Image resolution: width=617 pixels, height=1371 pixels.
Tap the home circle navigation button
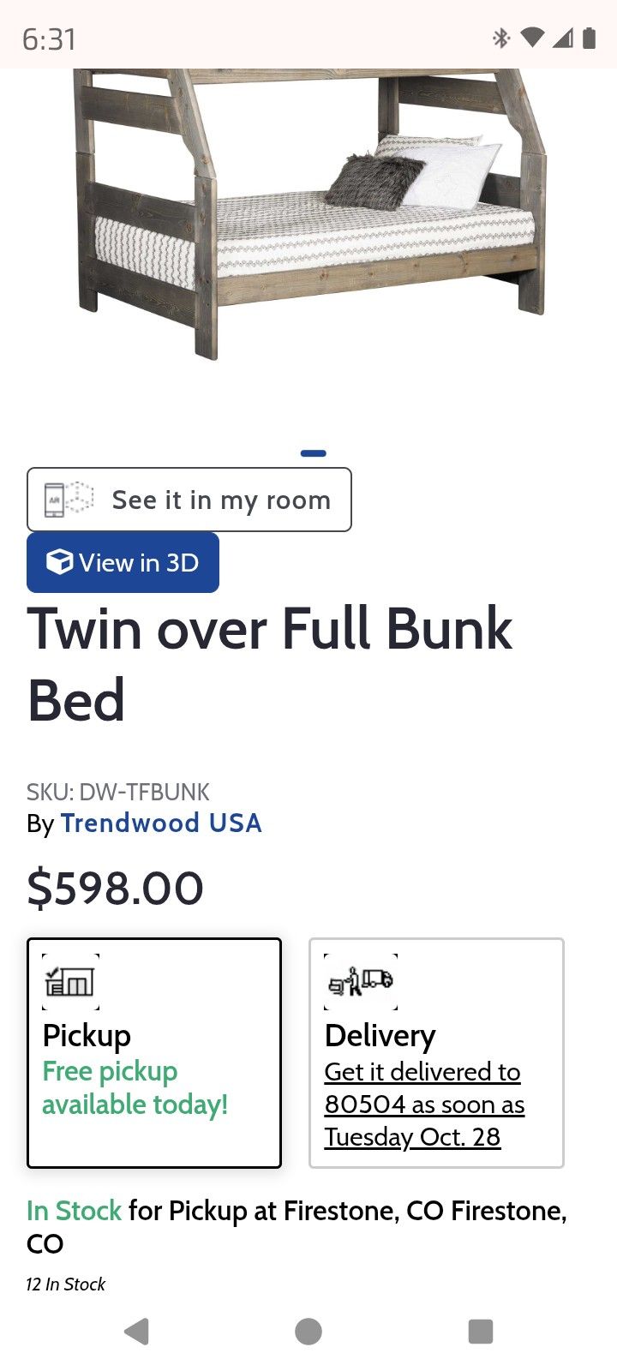click(x=308, y=1332)
